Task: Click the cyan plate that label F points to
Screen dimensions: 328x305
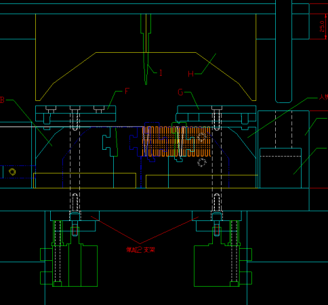Action: pyautogui.click(x=76, y=113)
